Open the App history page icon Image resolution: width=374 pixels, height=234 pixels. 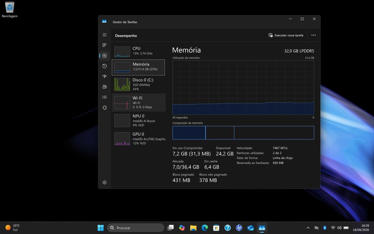104,66
